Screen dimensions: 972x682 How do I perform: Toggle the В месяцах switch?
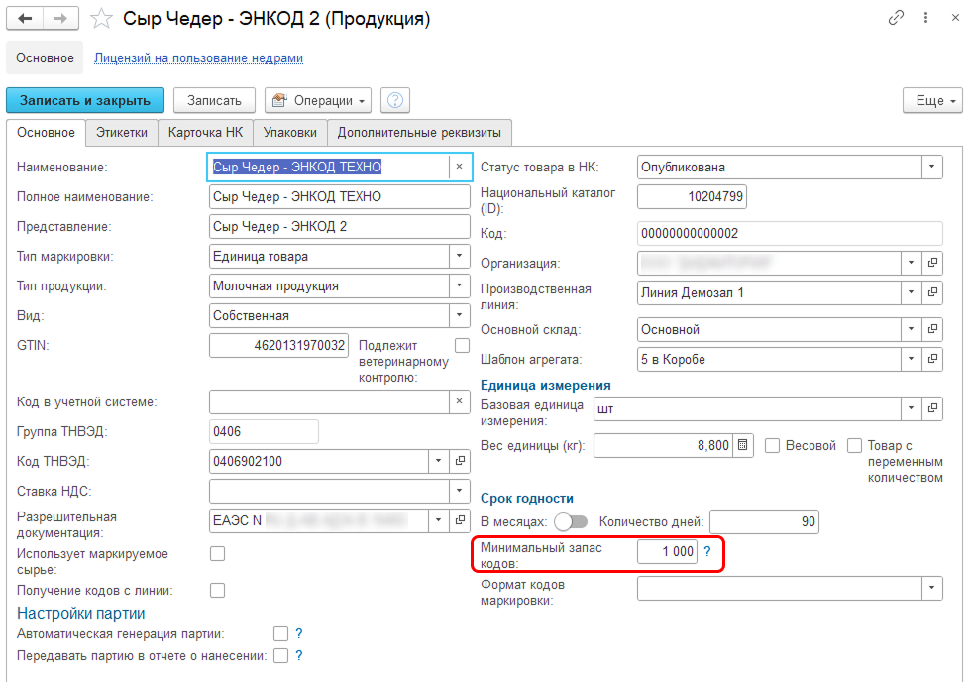point(571,521)
